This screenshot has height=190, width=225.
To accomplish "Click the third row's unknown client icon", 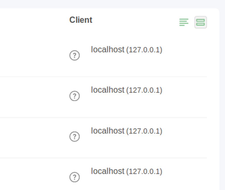I will [x=74, y=136].
